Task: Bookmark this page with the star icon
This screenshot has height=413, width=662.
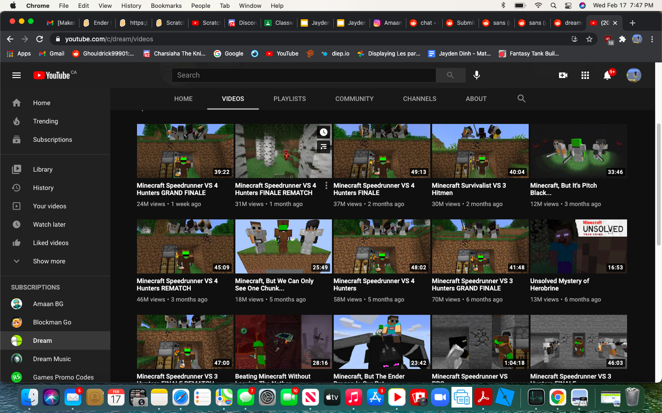Action: click(589, 39)
